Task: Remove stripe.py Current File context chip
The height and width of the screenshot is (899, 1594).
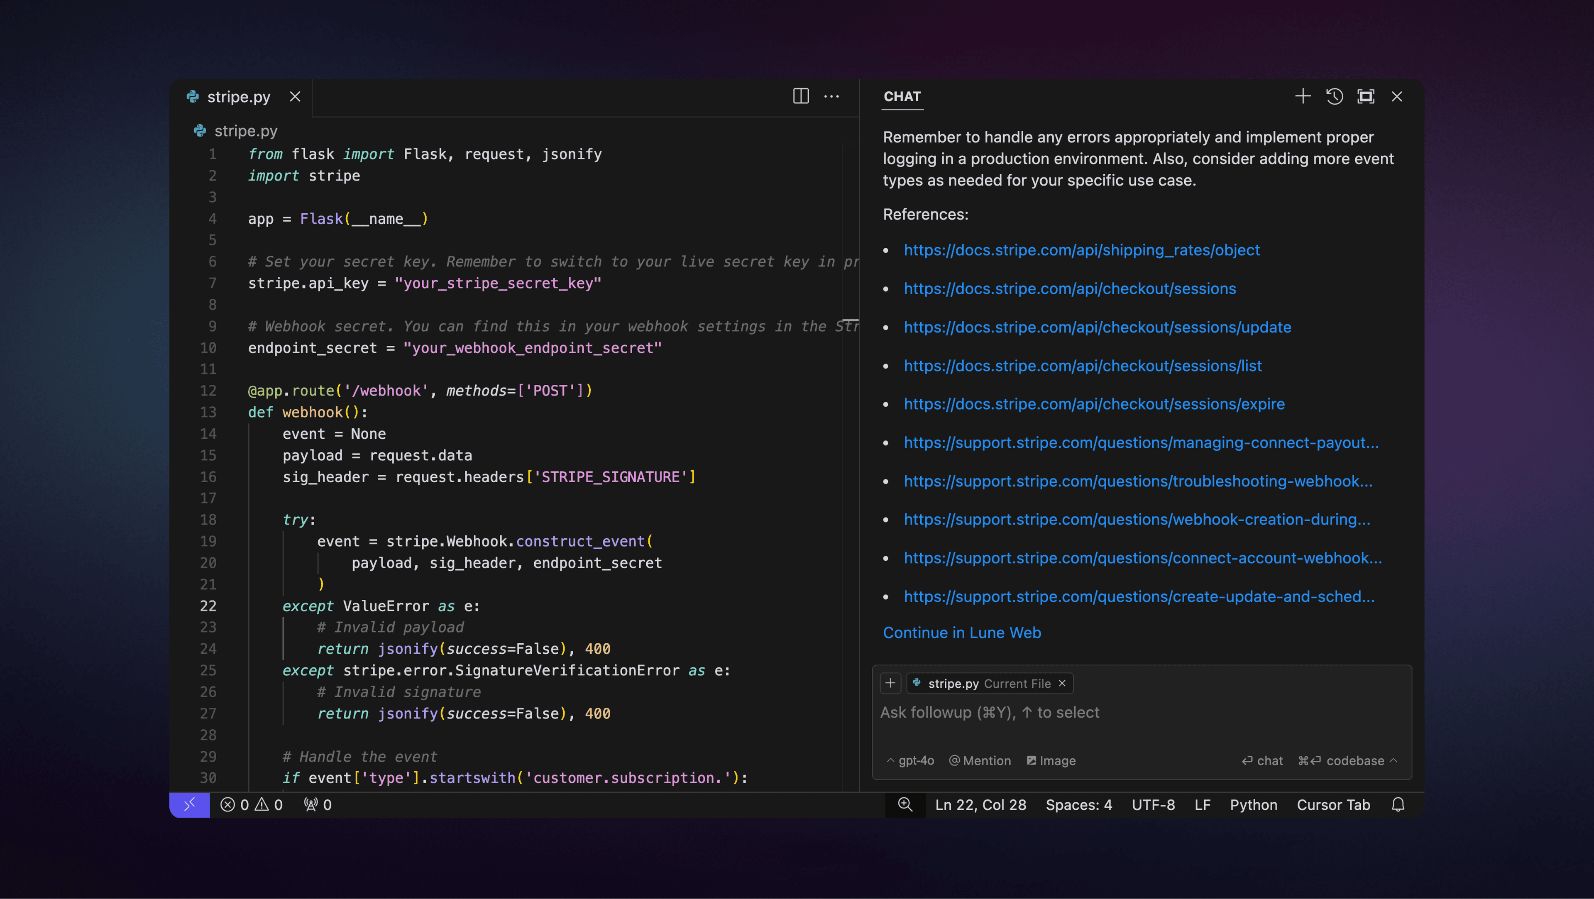Action: tap(1062, 683)
